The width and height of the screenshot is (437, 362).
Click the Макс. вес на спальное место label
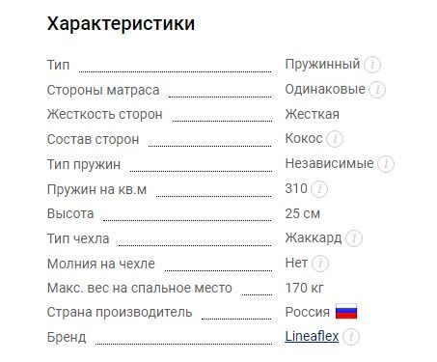click(x=140, y=288)
